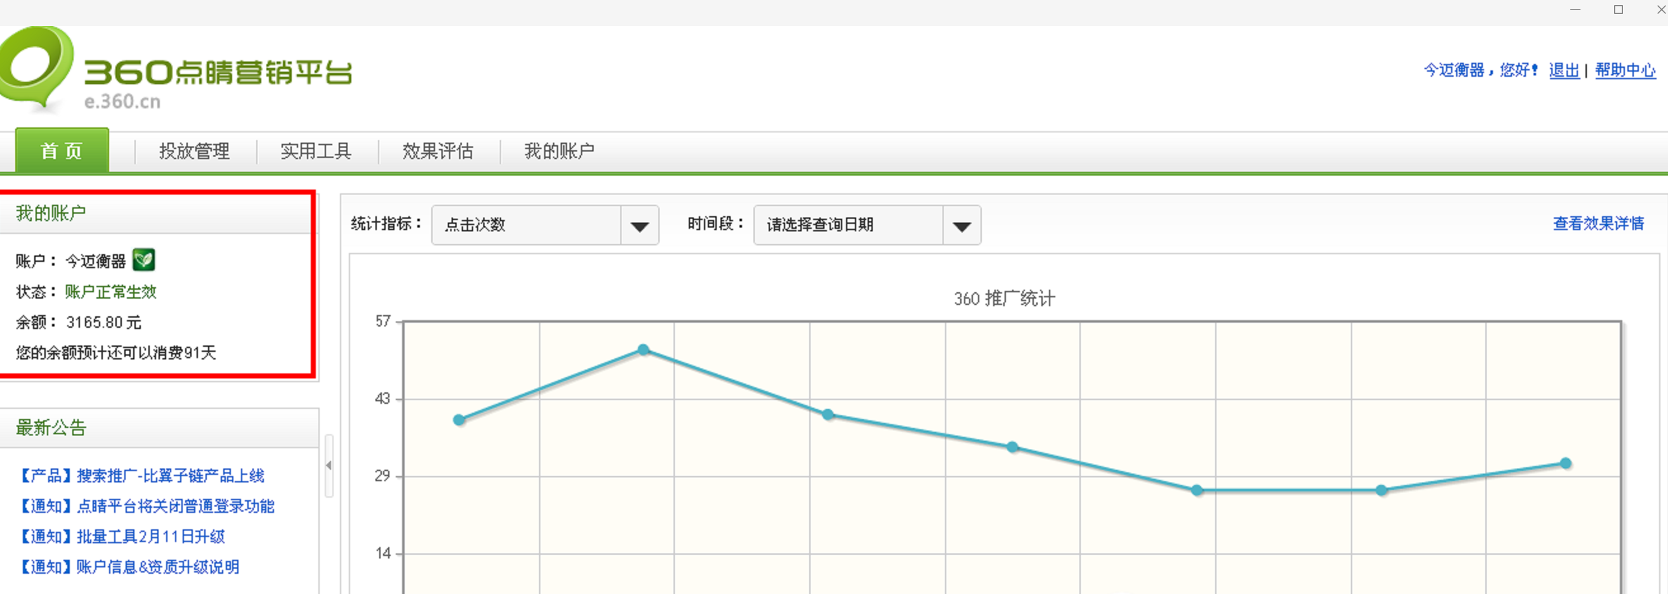Image resolution: width=1668 pixels, height=594 pixels.
Task: Open the 投放管理 tab
Action: [x=194, y=152]
